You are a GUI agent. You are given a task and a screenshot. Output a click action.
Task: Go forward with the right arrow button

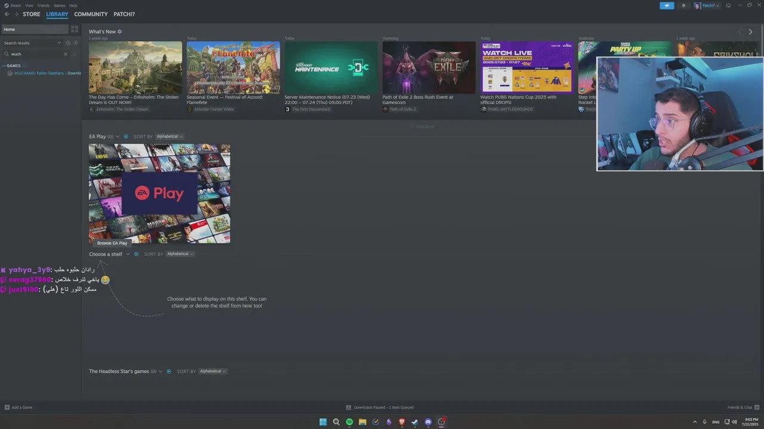tap(16, 14)
